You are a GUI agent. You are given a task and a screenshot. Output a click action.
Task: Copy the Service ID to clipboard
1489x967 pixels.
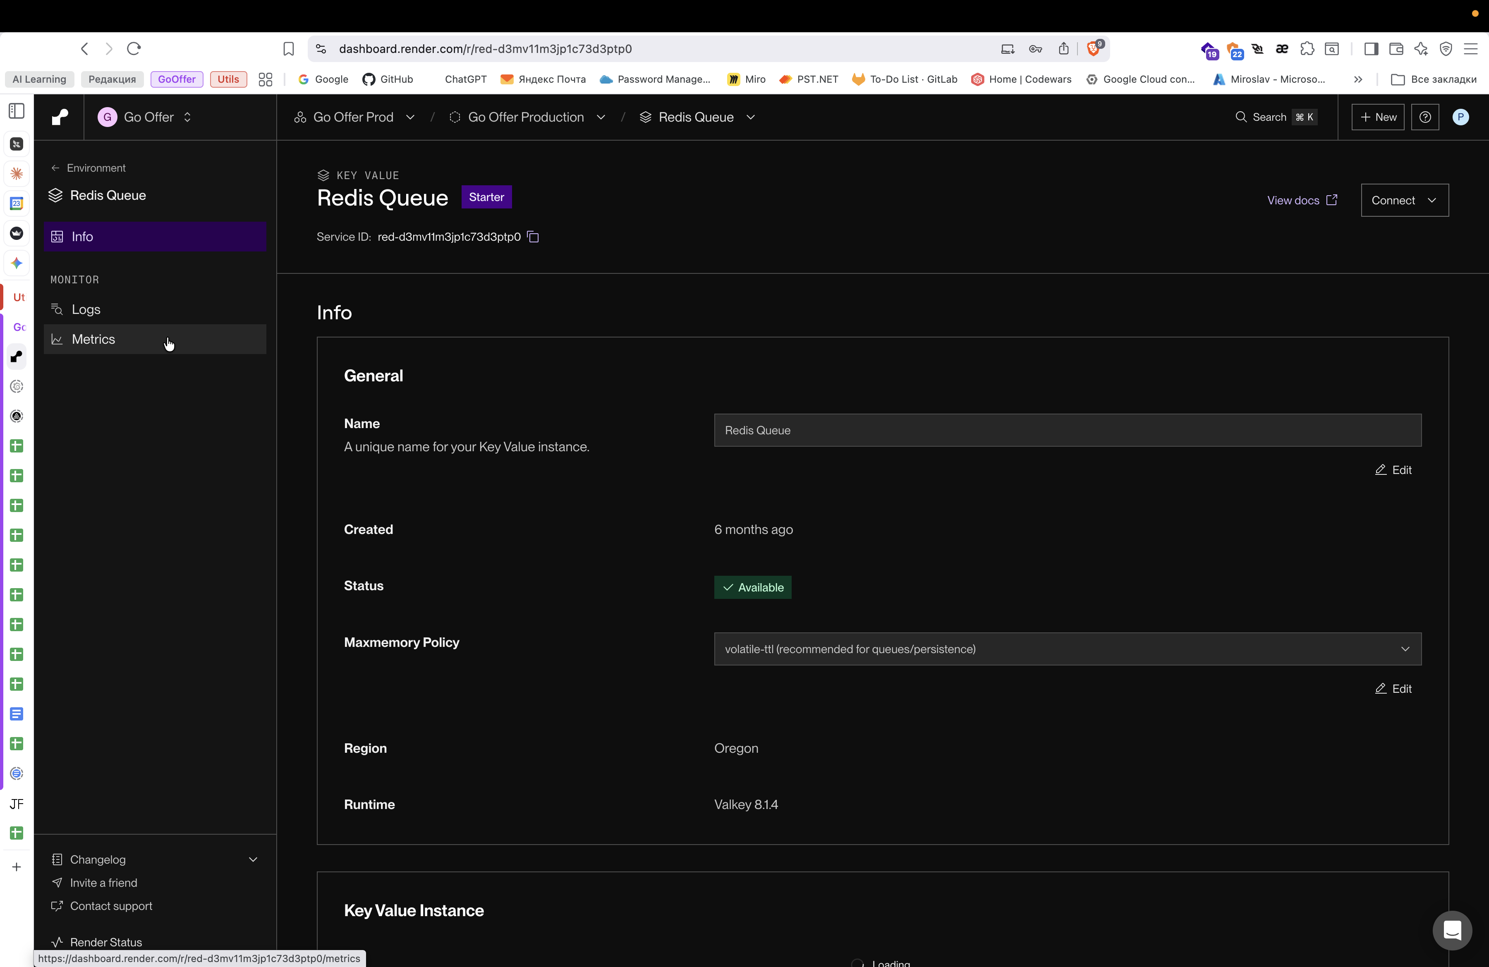(532, 237)
